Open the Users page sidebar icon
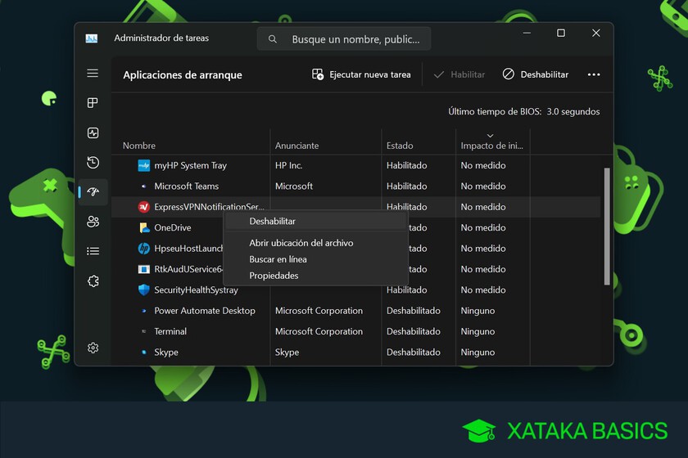 (x=93, y=222)
